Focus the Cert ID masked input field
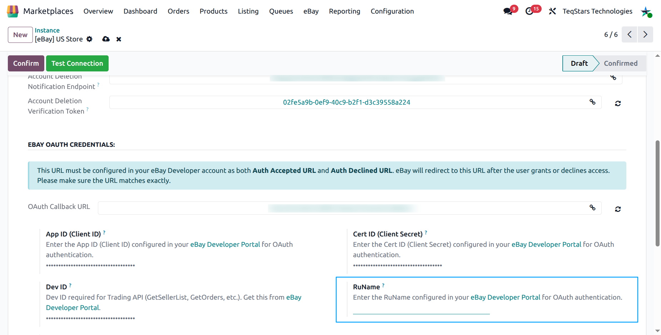This screenshot has height=335, width=661. click(x=397, y=265)
